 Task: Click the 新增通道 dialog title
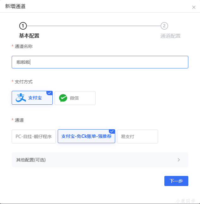click(15, 6)
